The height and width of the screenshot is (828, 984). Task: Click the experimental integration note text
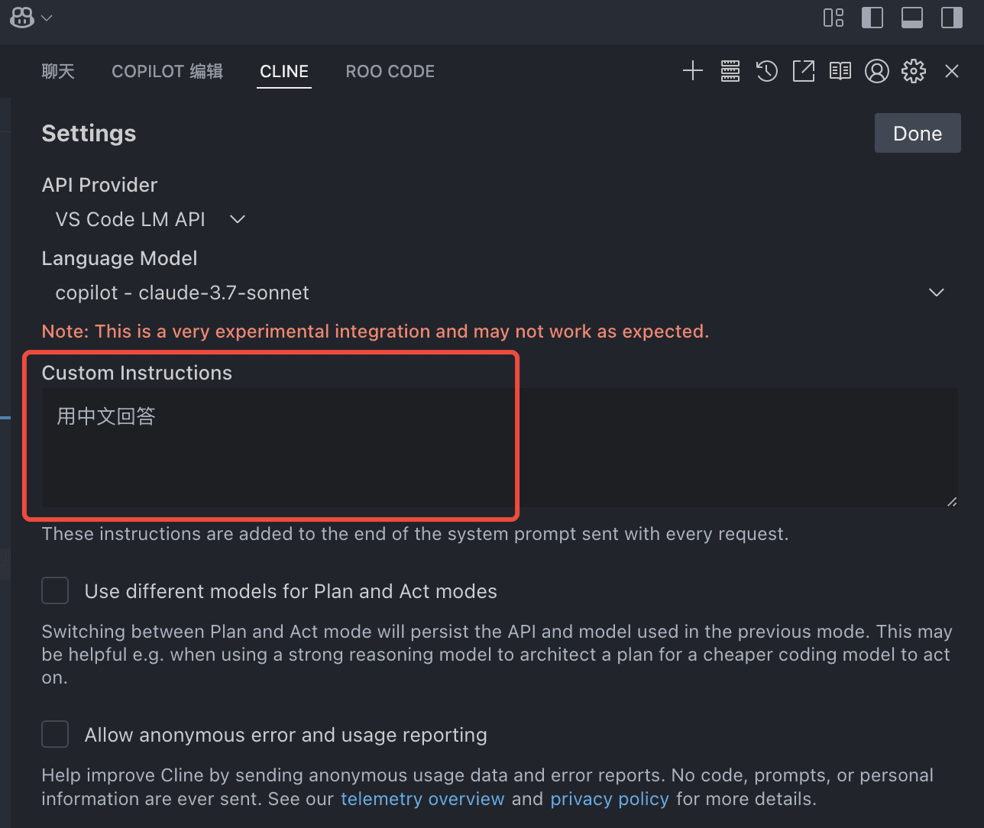[375, 332]
